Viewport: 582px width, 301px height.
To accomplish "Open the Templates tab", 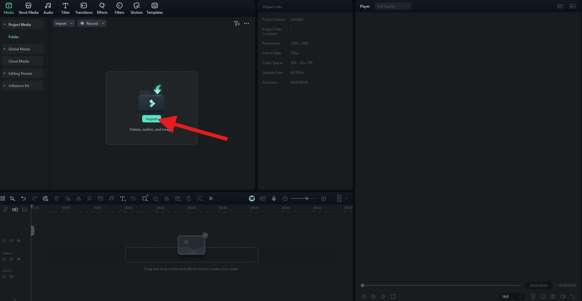I will click(155, 8).
